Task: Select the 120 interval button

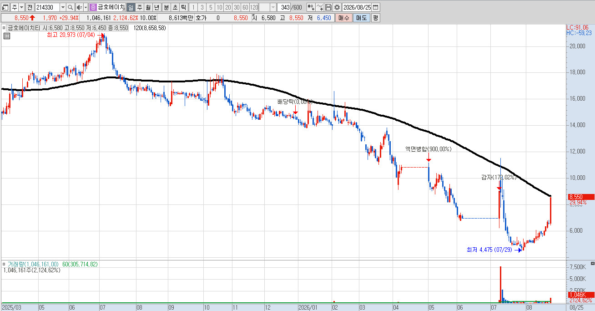Action: (254, 7)
